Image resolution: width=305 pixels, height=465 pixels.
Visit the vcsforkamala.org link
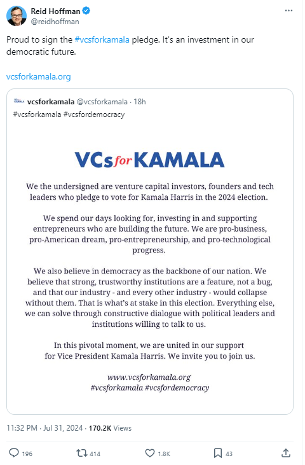(x=39, y=77)
